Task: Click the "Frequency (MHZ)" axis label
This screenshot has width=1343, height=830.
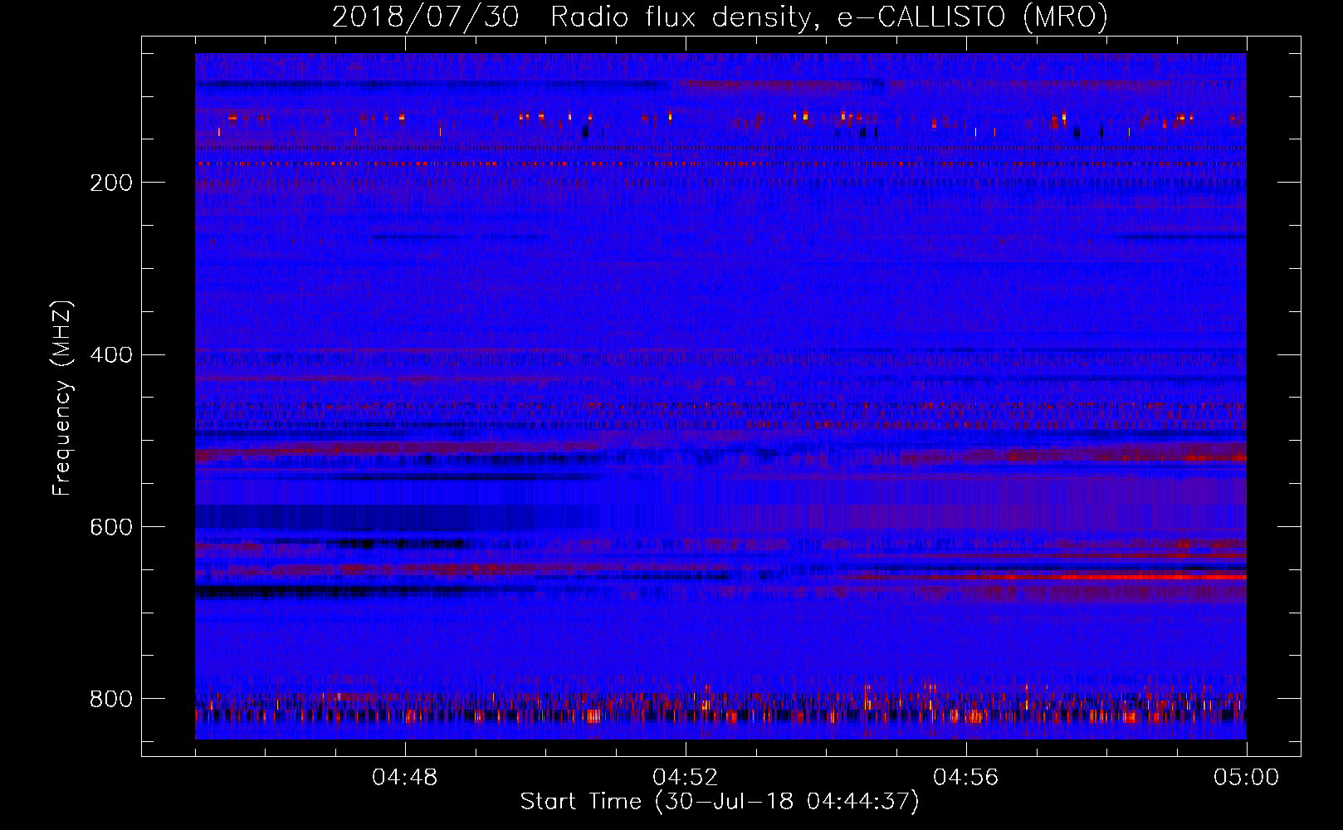Action: tap(62, 398)
